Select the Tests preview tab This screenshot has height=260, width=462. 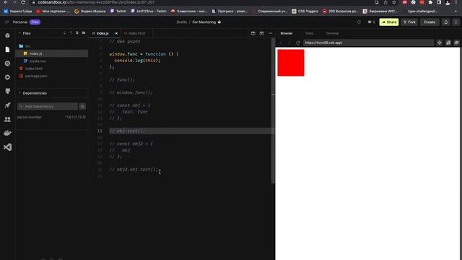coord(310,33)
